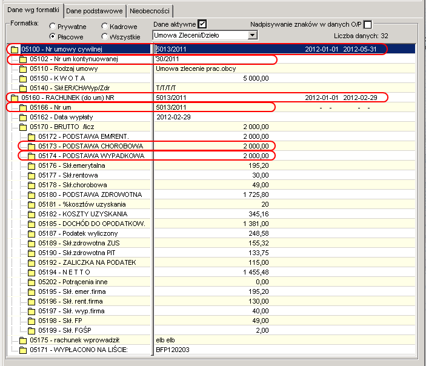This screenshot has width=426, height=366.
Task: Click folder icon of 05100 Nr umowy cywilnej
Action: [x=15, y=50]
